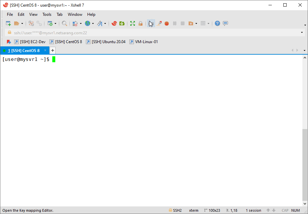Click the red flag links bar icon
Screen dimensions: 308x214
[9, 42]
